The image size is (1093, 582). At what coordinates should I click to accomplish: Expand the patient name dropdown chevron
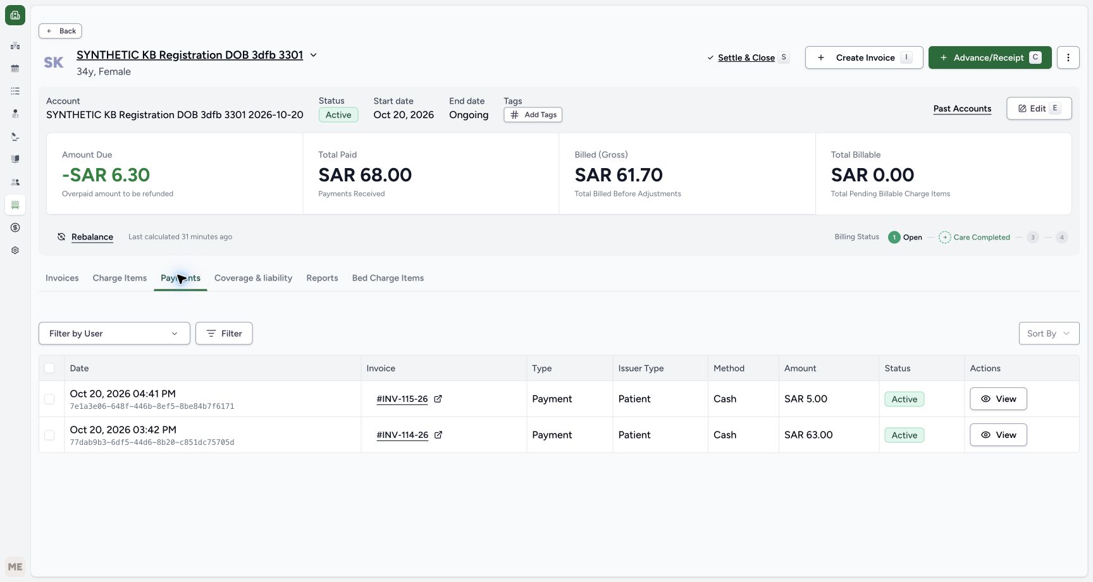pos(313,55)
